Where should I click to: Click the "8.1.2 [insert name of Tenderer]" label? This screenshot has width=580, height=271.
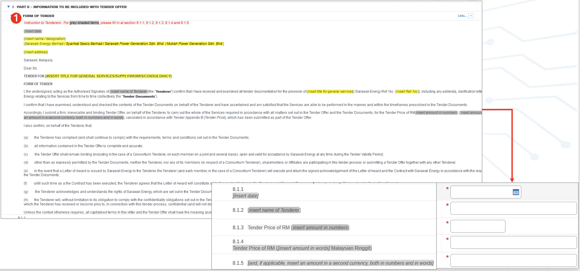click(x=267, y=210)
